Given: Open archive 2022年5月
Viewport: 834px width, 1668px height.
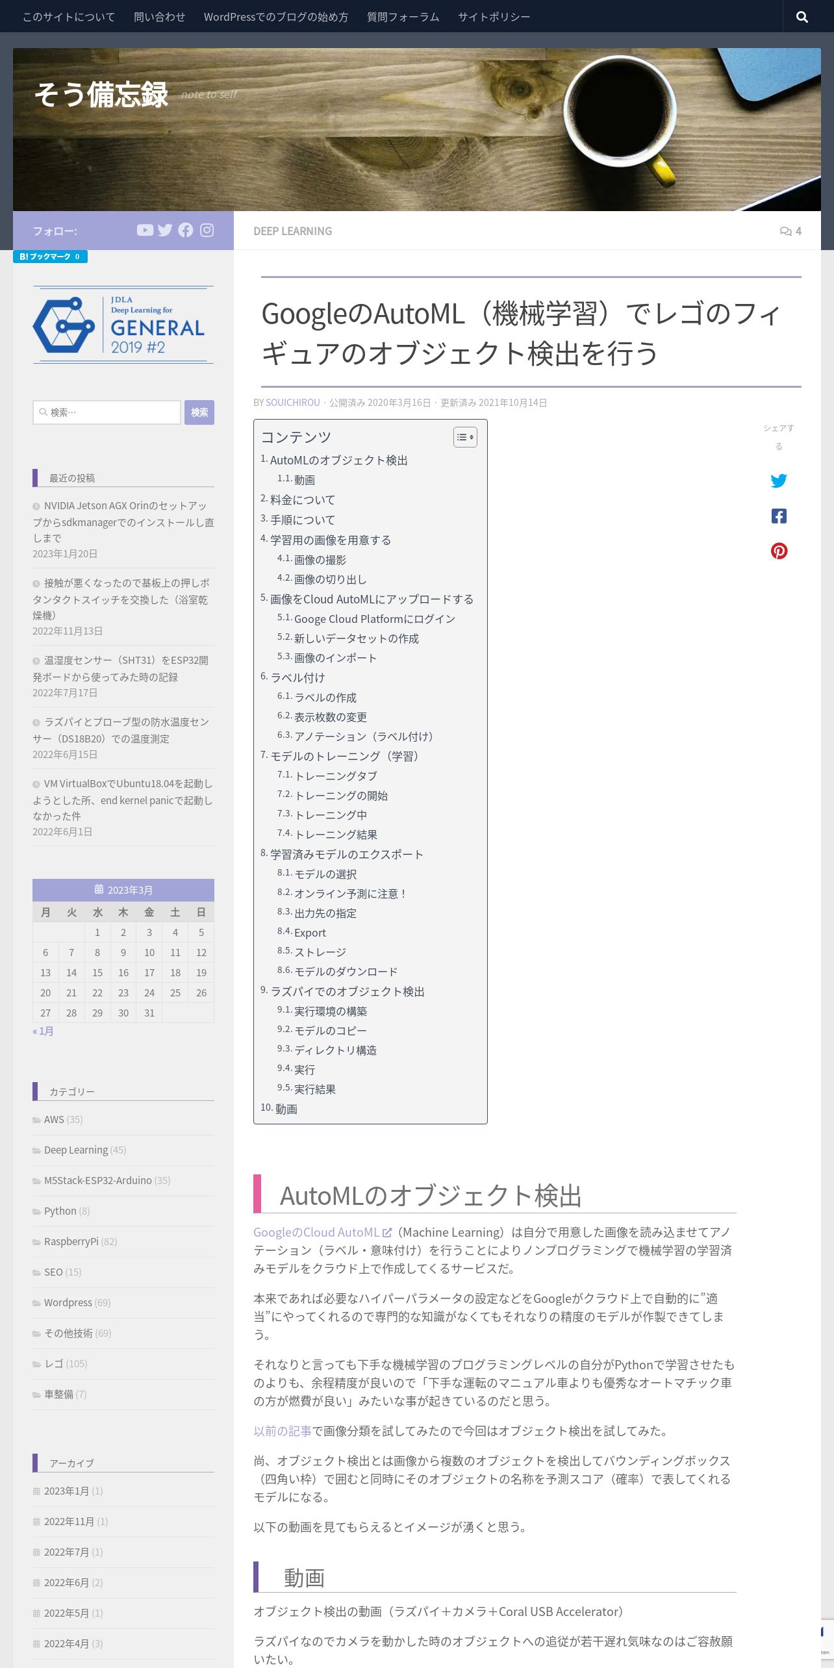Looking at the screenshot, I should point(66,1613).
